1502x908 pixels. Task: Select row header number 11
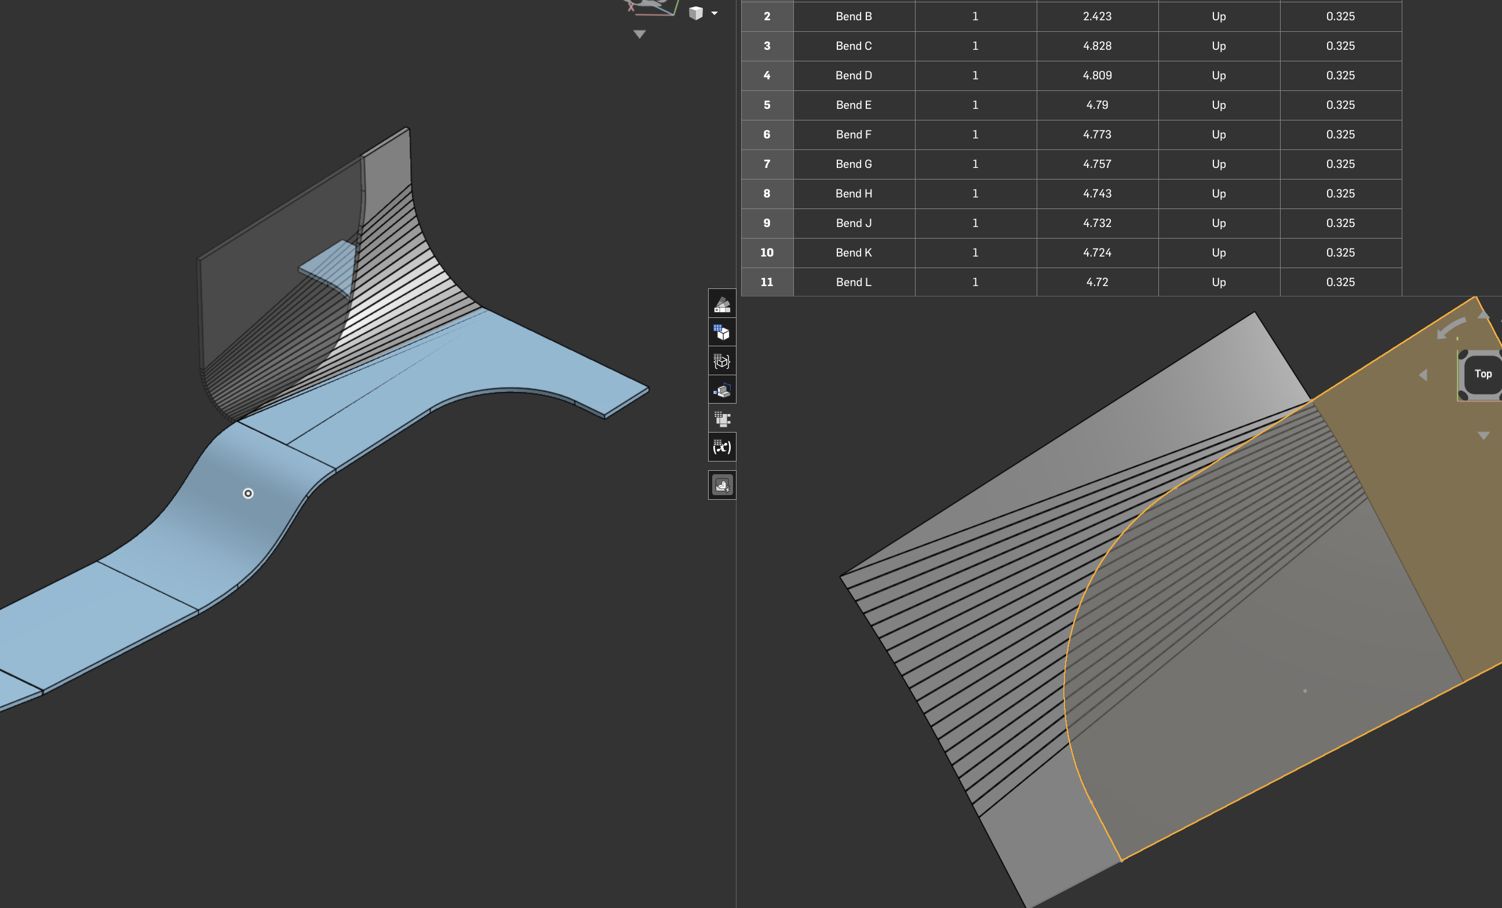(767, 282)
